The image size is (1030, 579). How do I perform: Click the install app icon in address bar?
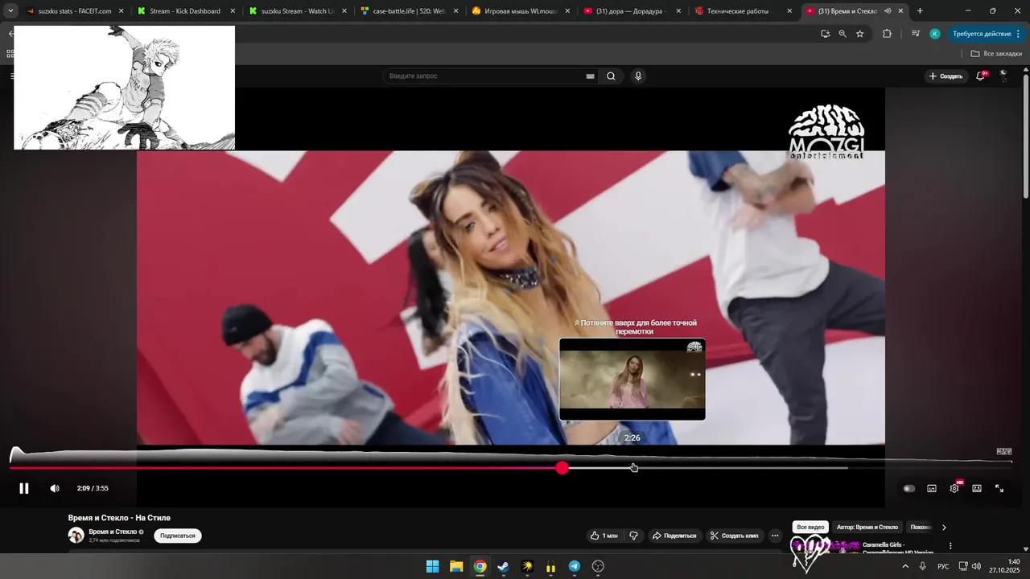[825, 34]
